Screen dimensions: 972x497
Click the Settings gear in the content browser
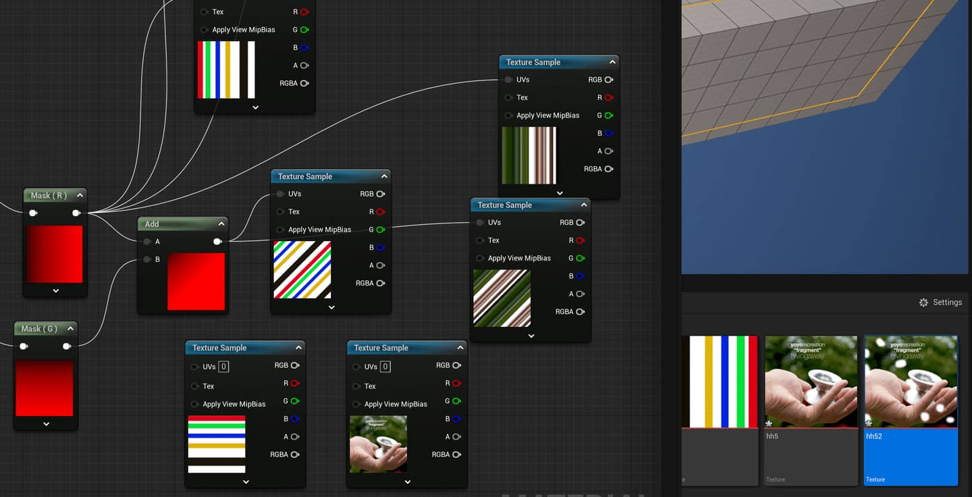tap(923, 303)
